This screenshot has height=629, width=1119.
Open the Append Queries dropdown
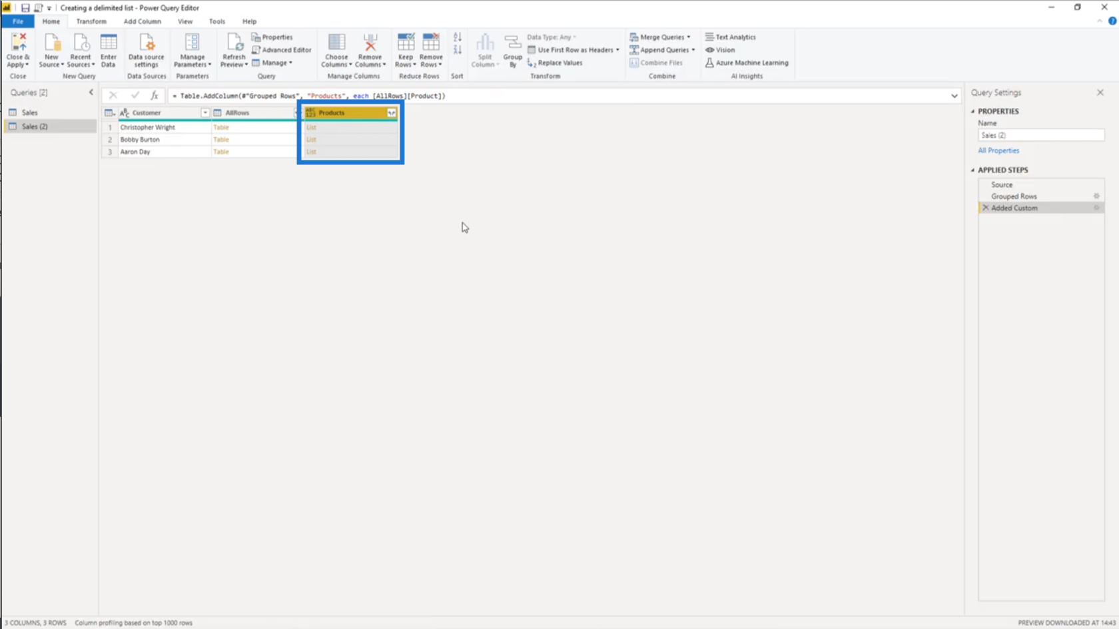(x=662, y=50)
